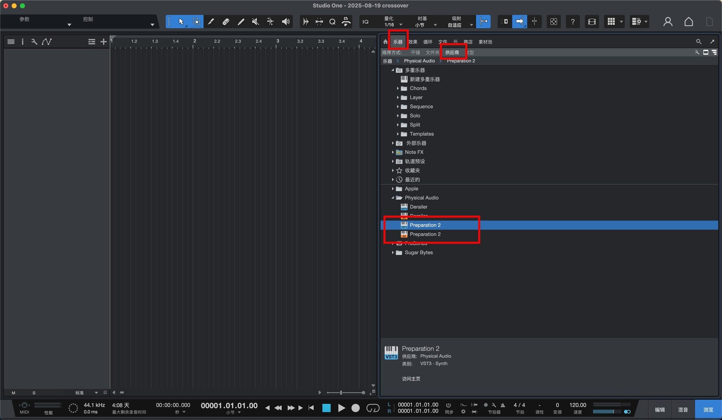Open the Browse view tab
Image resolution: width=722 pixels, height=420 pixels.
point(708,409)
